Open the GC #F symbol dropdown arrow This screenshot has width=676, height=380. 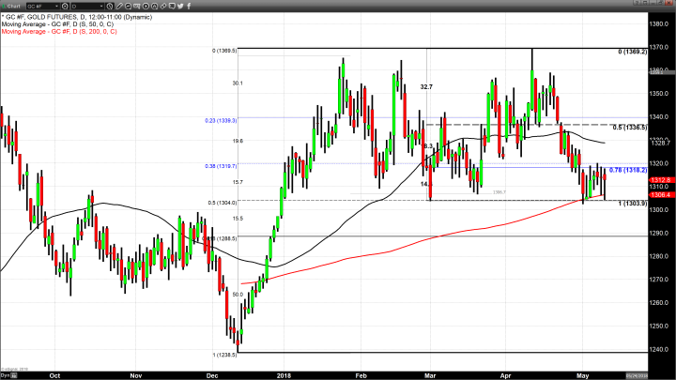click(57, 6)
